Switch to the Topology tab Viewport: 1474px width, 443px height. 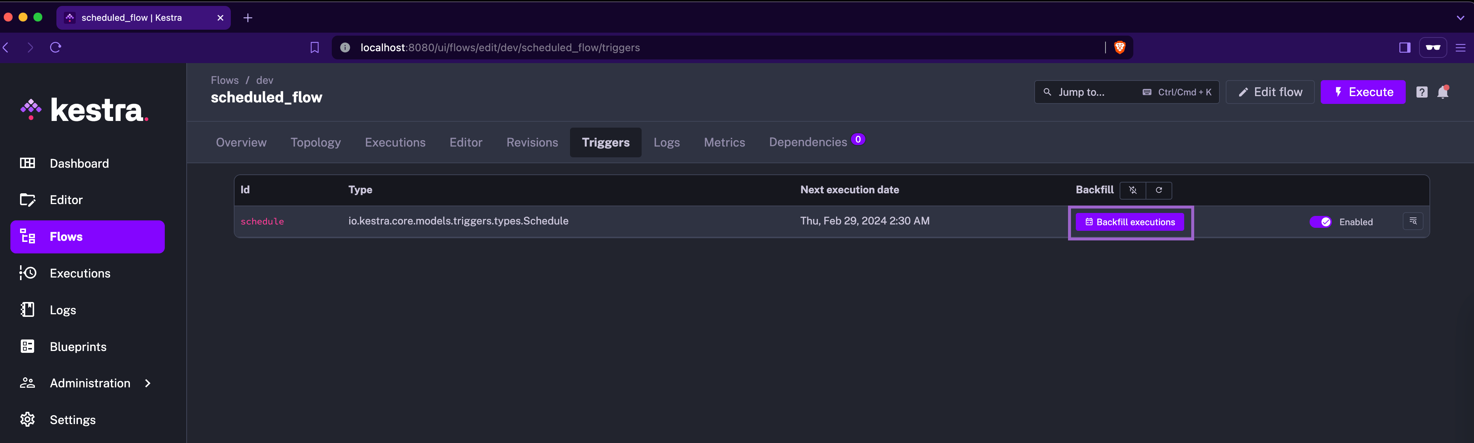tap(315, 142)
